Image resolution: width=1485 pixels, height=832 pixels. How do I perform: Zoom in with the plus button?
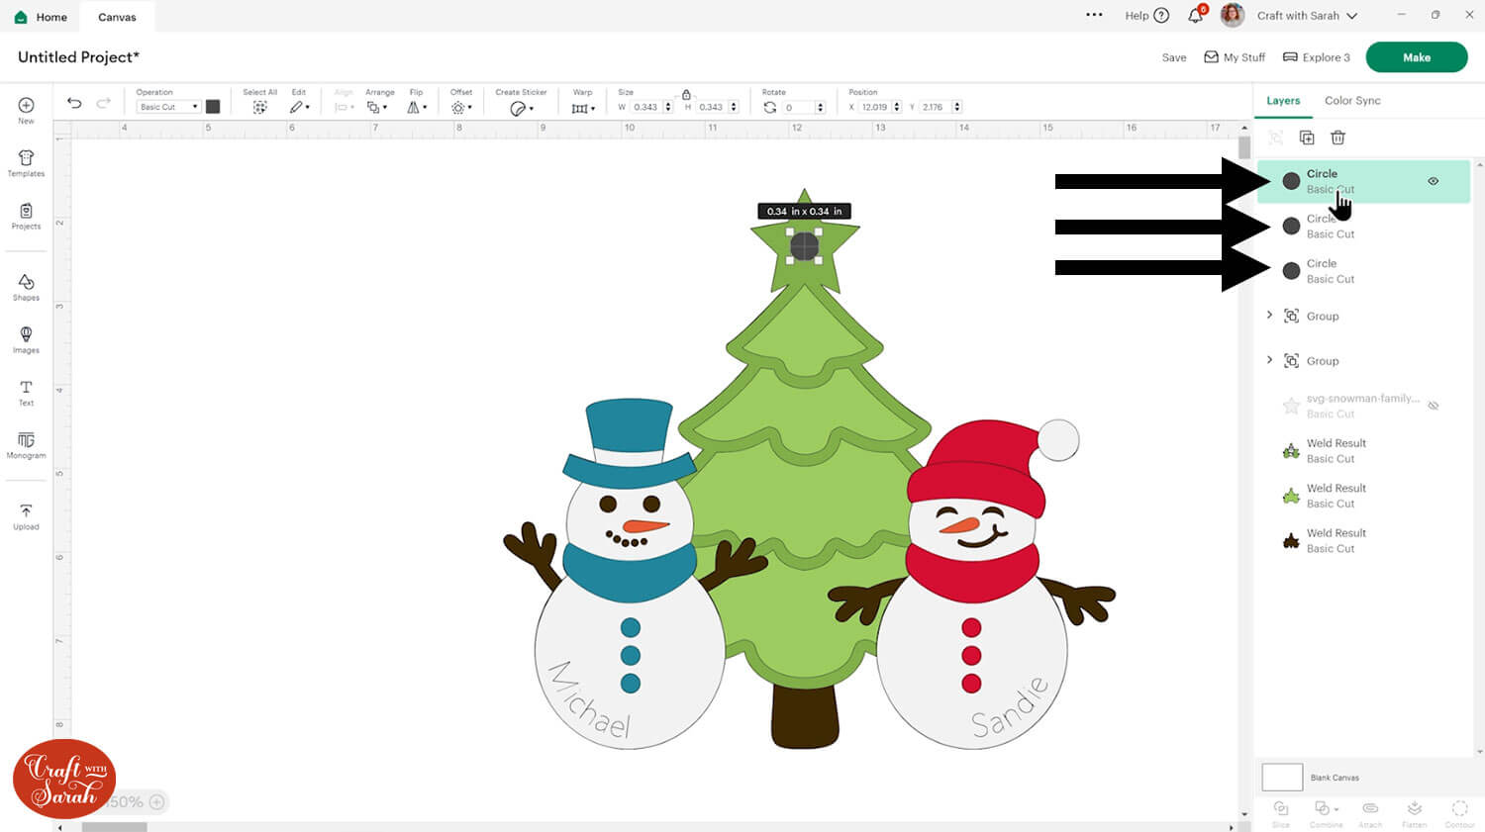156,802
